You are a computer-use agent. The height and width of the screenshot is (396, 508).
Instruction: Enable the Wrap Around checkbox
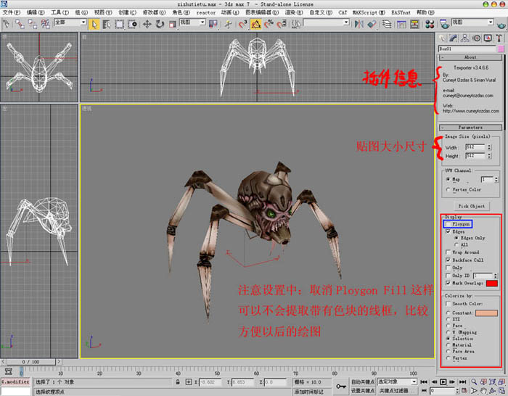448,252
